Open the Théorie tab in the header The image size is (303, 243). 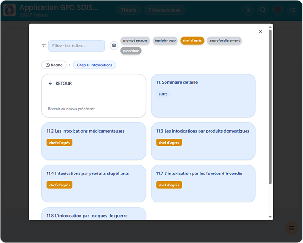[x=128, y=10]
